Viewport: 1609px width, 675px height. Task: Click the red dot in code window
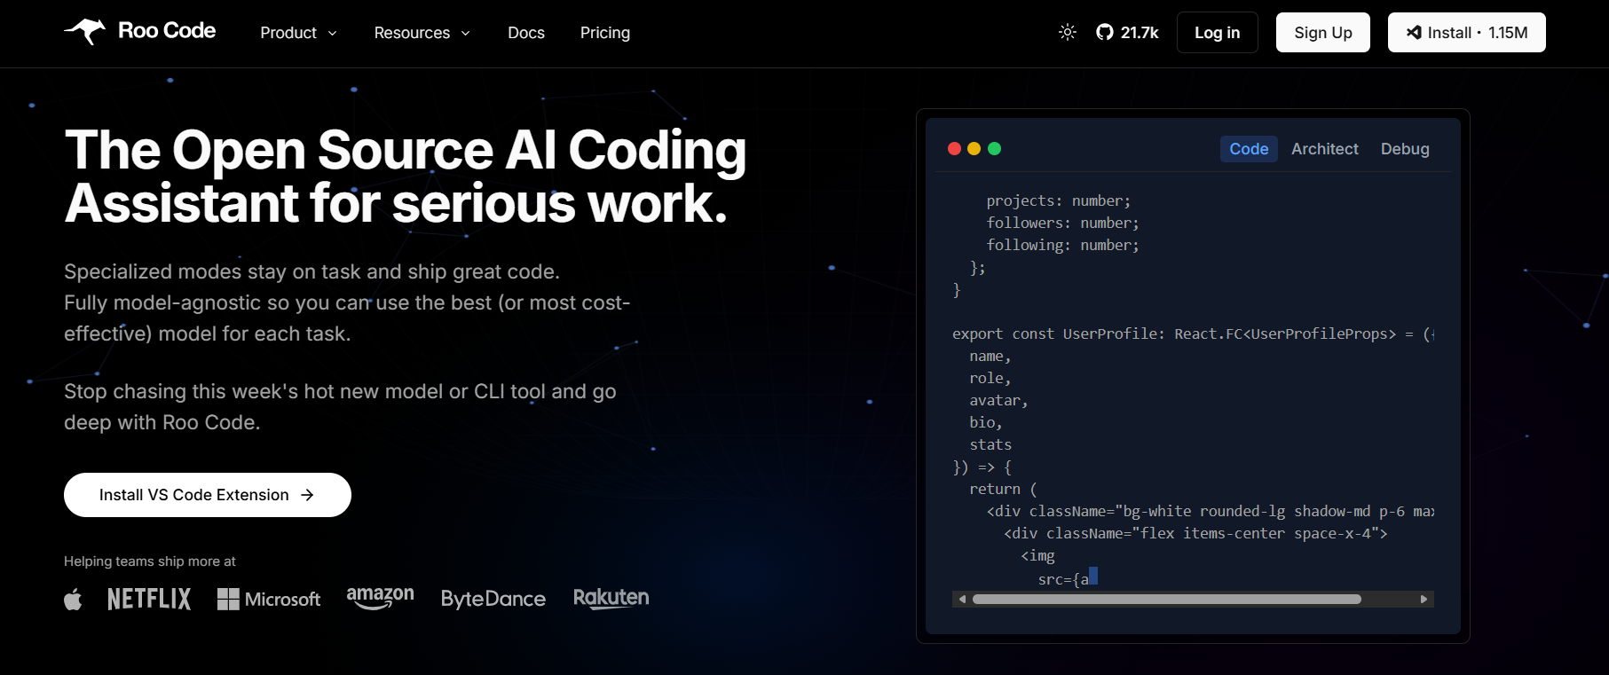click(x=955, y=149)
